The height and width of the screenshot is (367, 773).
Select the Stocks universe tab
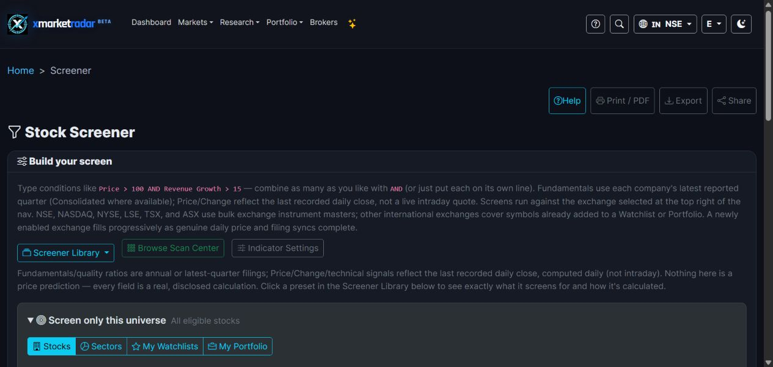tap(51, 346)
